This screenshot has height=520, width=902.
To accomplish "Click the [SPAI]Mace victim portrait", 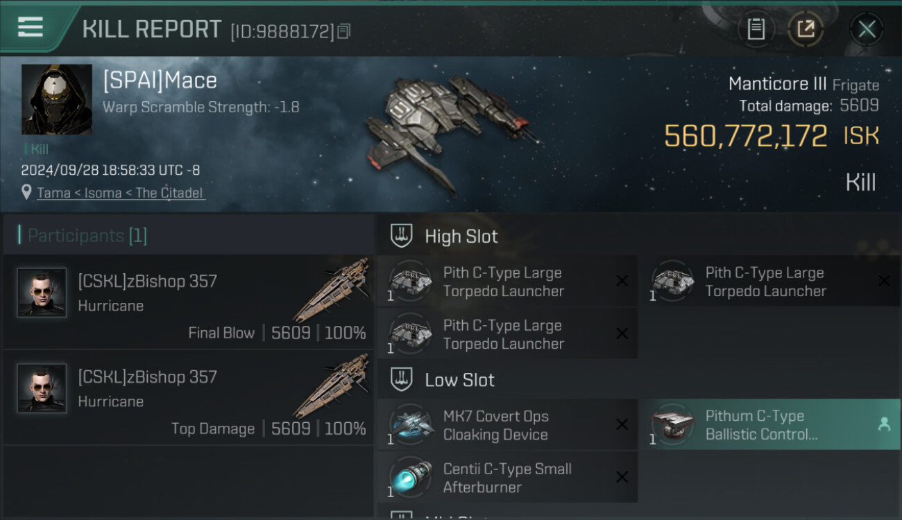I will [x=57, y=99].
